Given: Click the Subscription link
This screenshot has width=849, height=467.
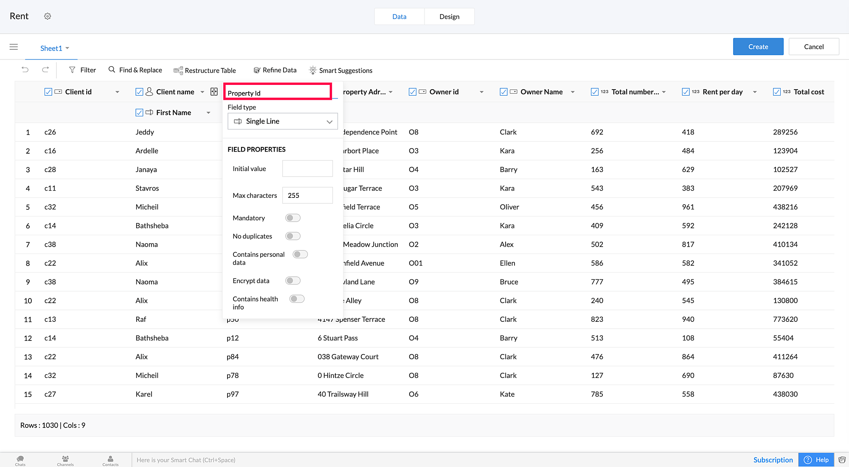Looking at the screenshot, I should point(773,460).
